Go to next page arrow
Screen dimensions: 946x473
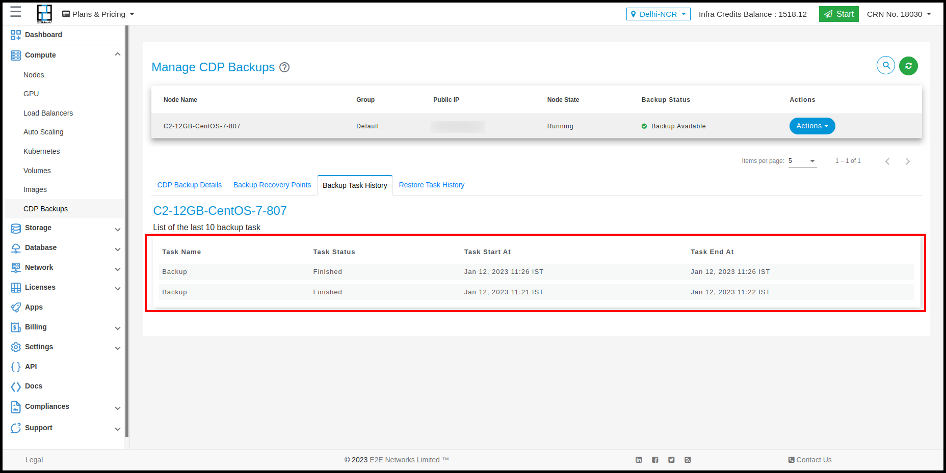point(908,161)
